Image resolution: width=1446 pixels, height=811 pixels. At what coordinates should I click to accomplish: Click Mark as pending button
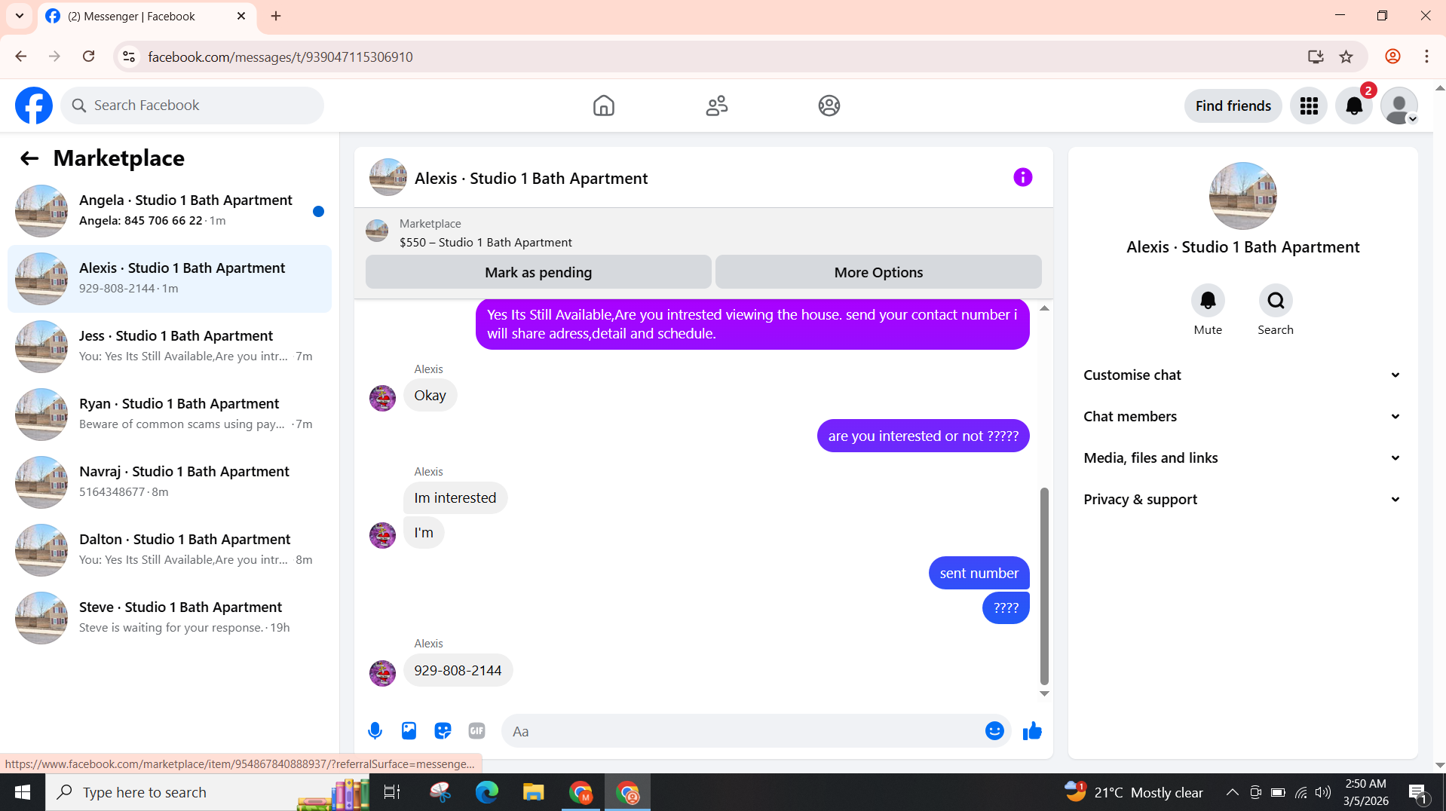coord(538,272)
